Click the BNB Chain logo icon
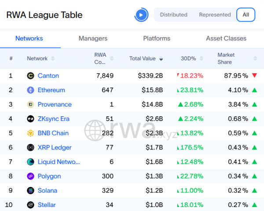Screen dimensions: 264x211 (x=30, y=133)
